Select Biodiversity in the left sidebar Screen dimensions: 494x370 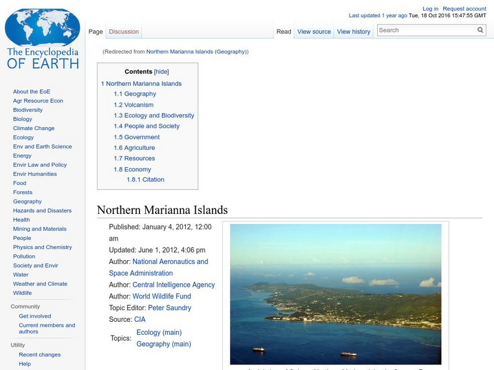[x=27, y=110]
